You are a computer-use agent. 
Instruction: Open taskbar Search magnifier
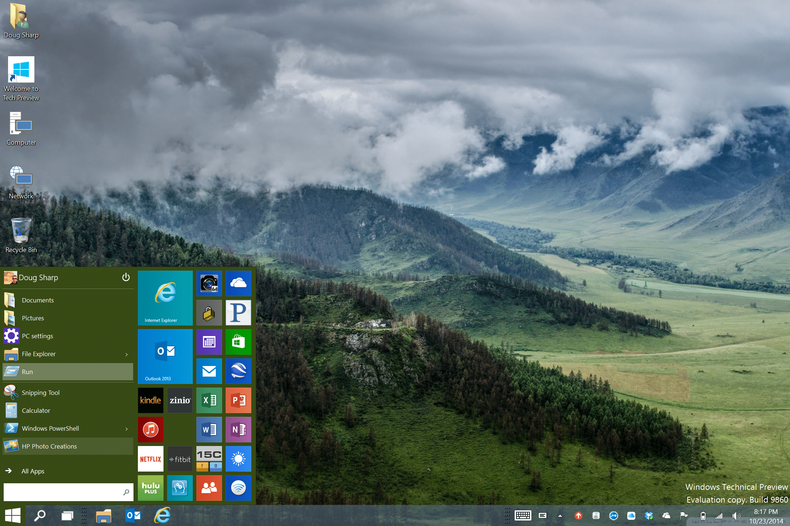[39, 515]
